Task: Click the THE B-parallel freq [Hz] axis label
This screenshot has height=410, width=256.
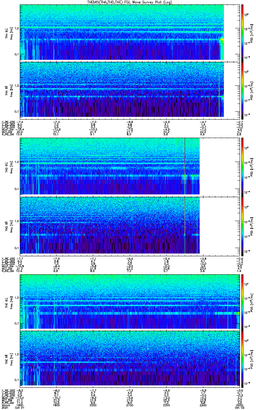Action: (11, 359)
